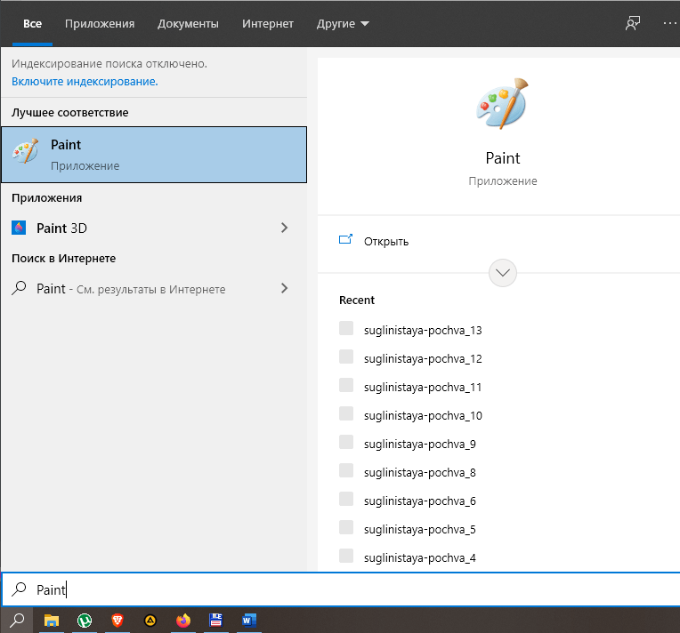The image size is (680, 633).
Task: Click Paint 3D app name
Action: click(x=61, y=228)
